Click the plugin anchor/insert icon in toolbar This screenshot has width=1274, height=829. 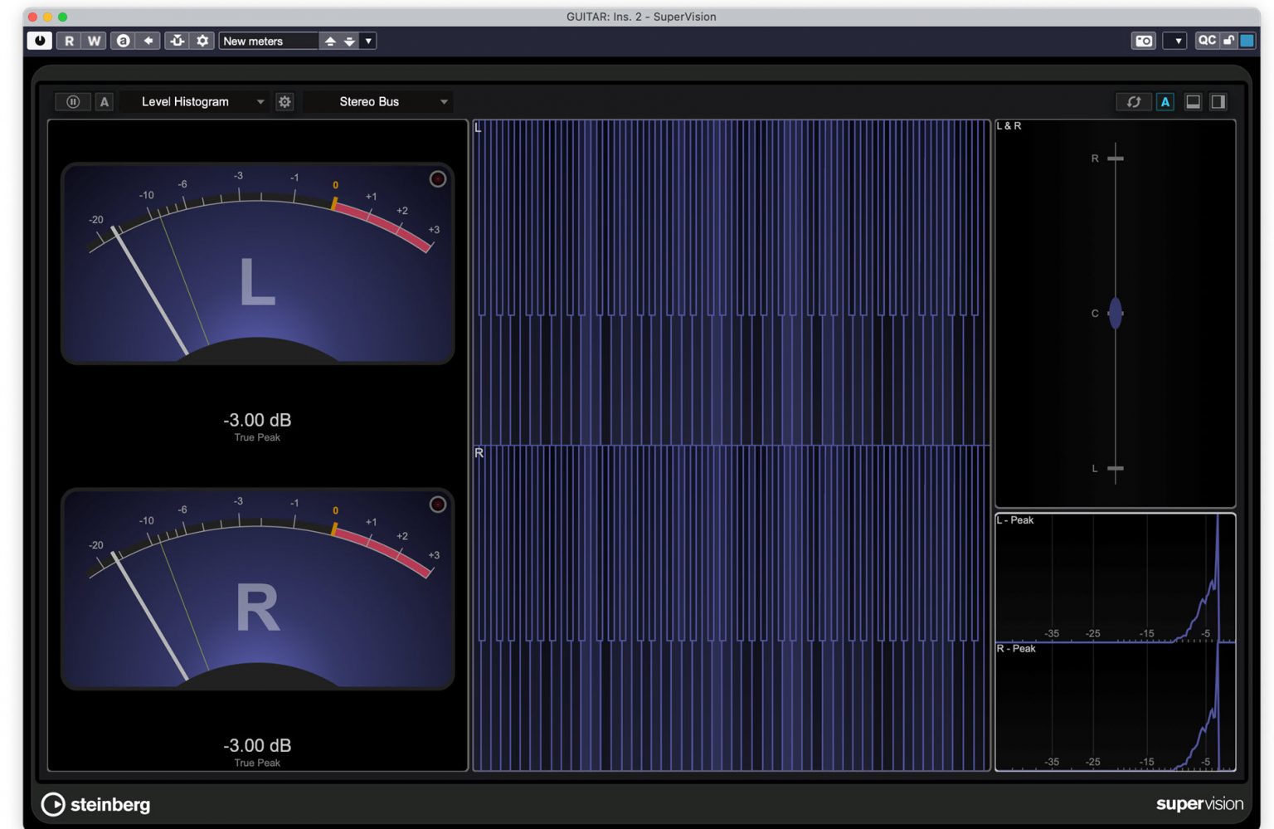point(177,40)
